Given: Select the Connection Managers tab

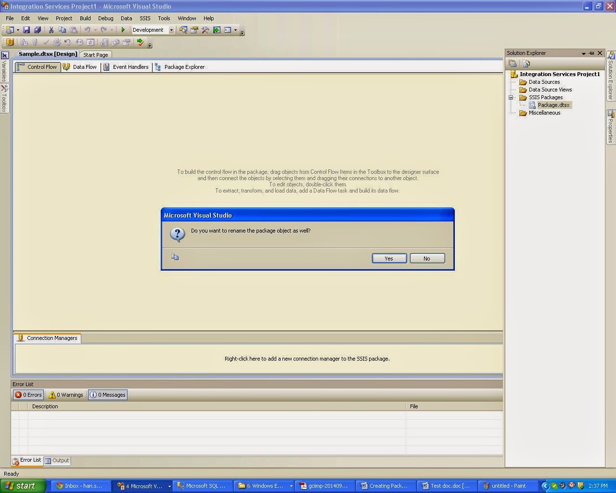Looking at the screenshot, I should (48, 338).
